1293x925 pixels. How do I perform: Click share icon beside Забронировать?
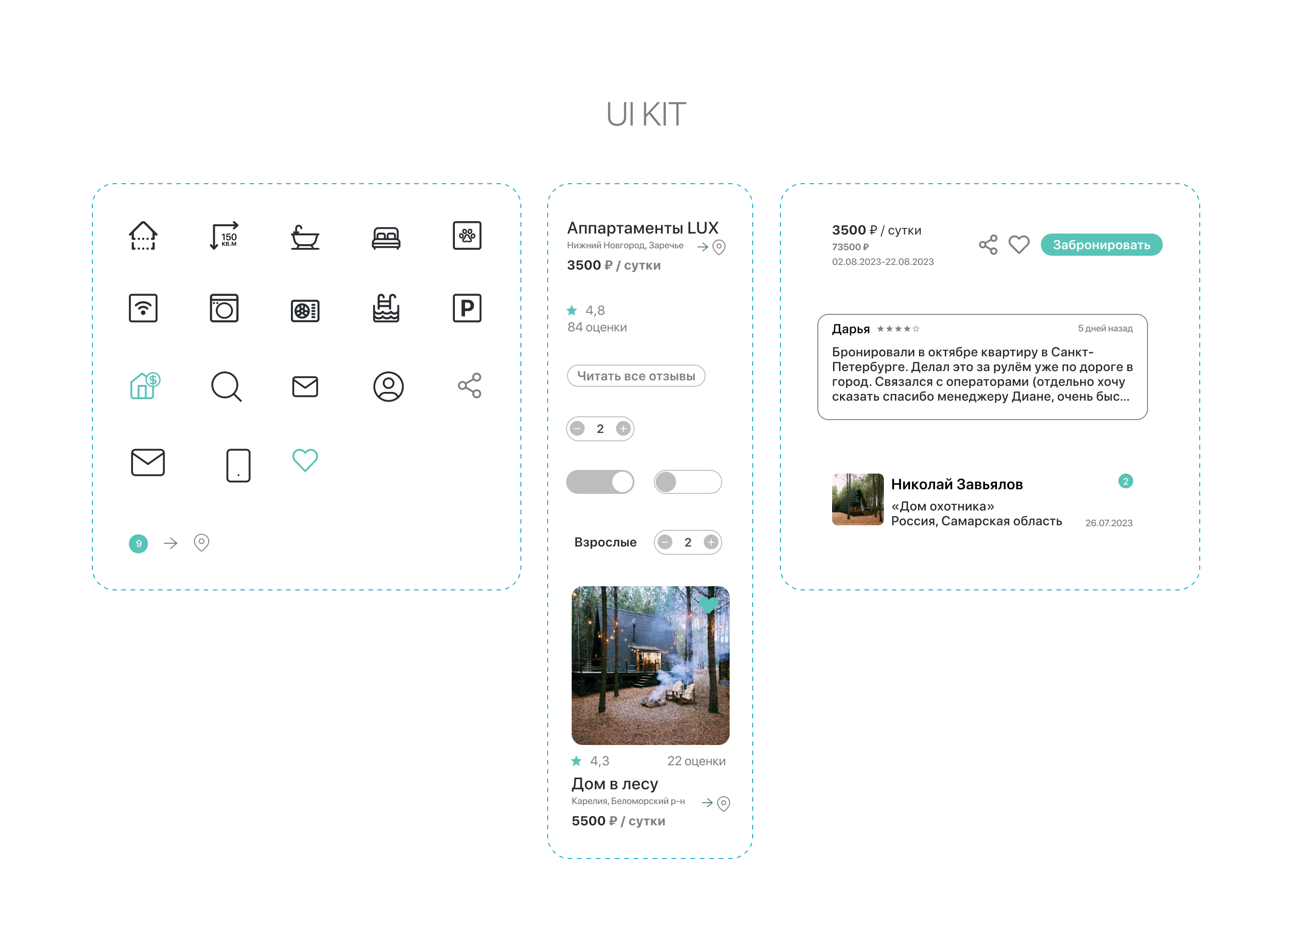click(x=988, y=245)
